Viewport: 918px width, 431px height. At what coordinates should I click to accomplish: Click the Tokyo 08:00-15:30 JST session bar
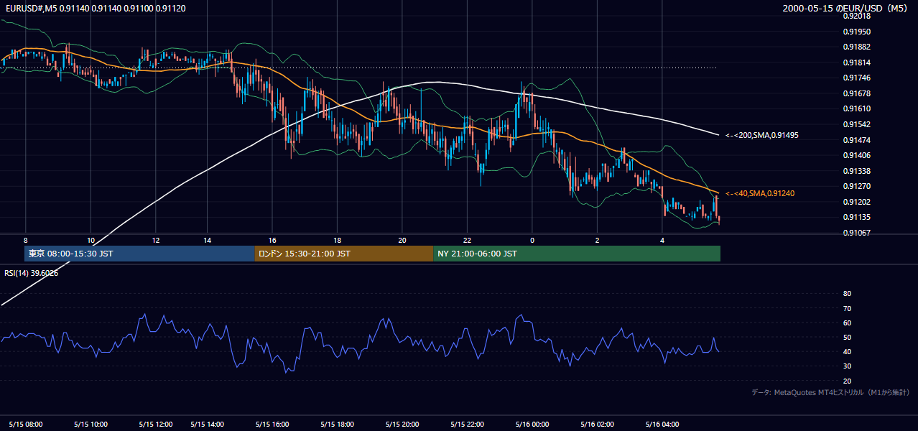(x=139, y=254)
